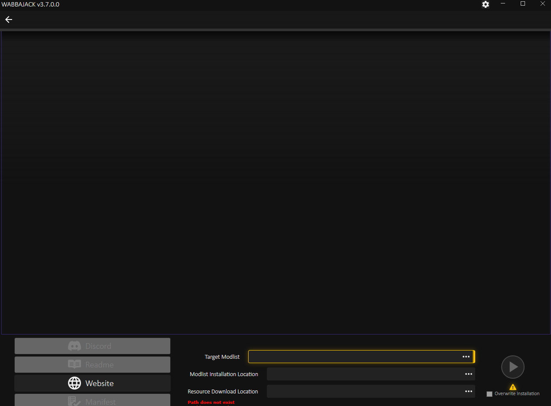This screenshot has height=406, width=551.
Task: Browse for Resource Download Location folder
Action: coord(469,391)
